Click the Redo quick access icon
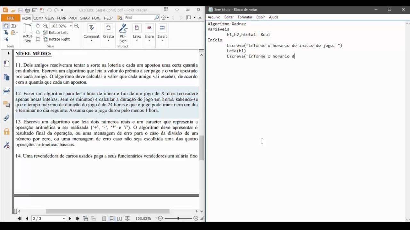410x230 pixels. (x=56, y=10)
